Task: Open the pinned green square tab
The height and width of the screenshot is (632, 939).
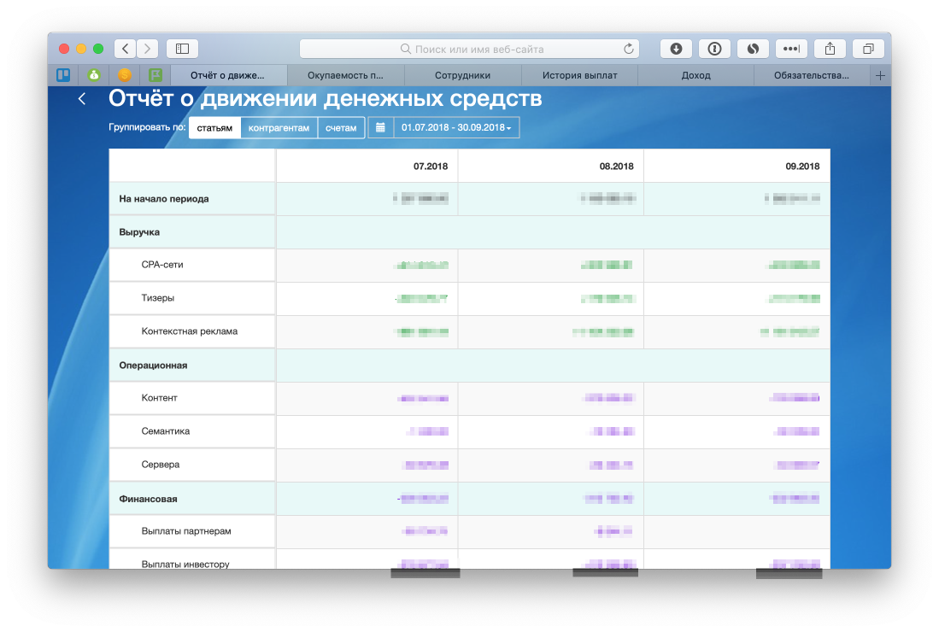Action: 156,75
